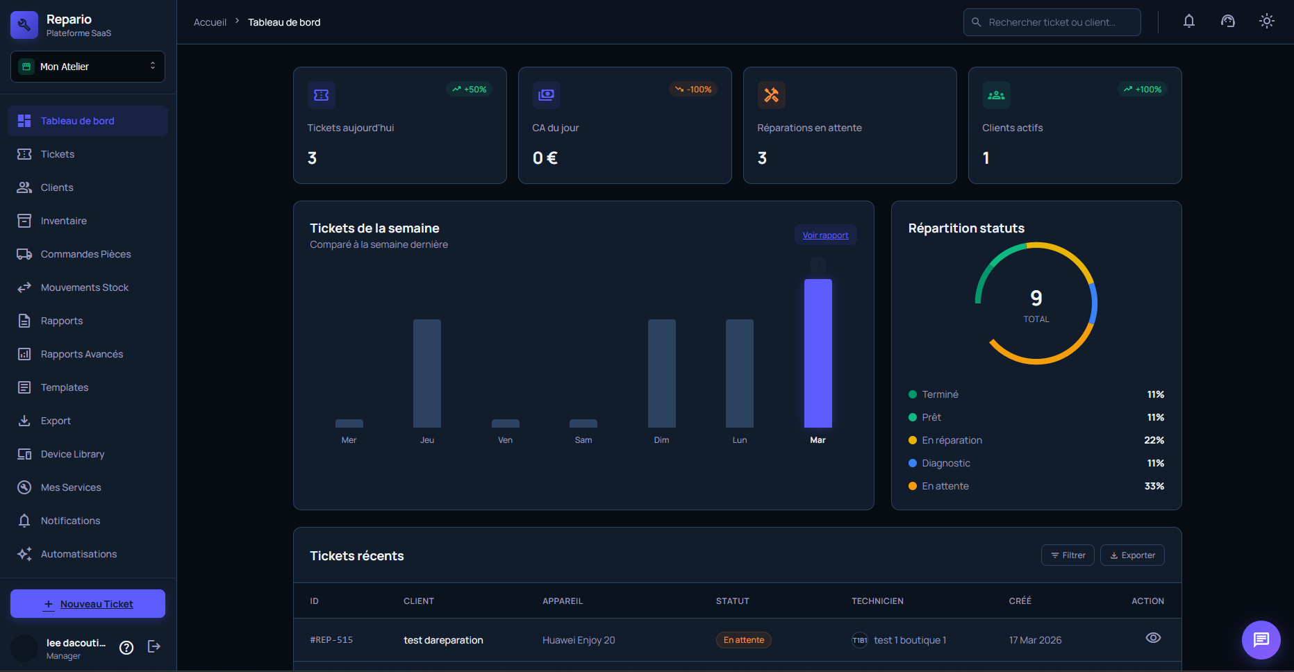Click the Nouveau Ticket button
The height and width of the screenshot is (672, 1294).
coord(88,604)
